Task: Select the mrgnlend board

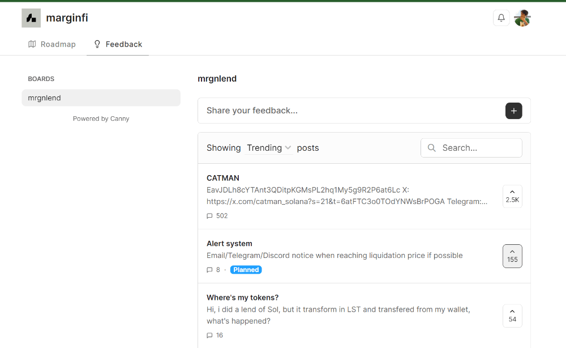Action: 101,98
